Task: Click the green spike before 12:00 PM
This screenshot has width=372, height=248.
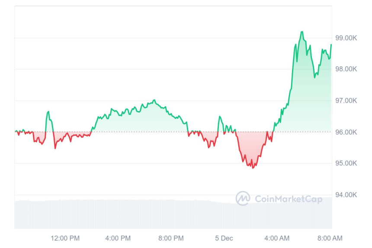Action: 48,112
